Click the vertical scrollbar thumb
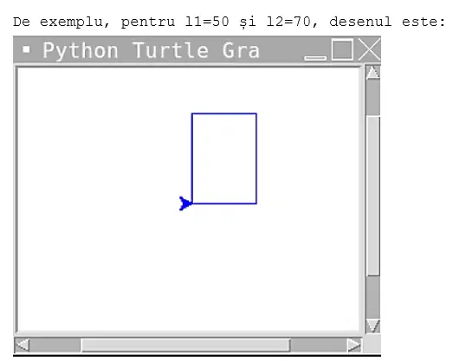466x361 pixels. click(372, 197)
